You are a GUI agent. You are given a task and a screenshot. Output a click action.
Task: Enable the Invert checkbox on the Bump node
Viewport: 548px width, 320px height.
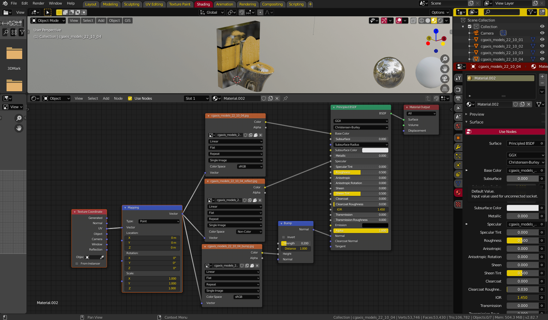coord(283,237)
